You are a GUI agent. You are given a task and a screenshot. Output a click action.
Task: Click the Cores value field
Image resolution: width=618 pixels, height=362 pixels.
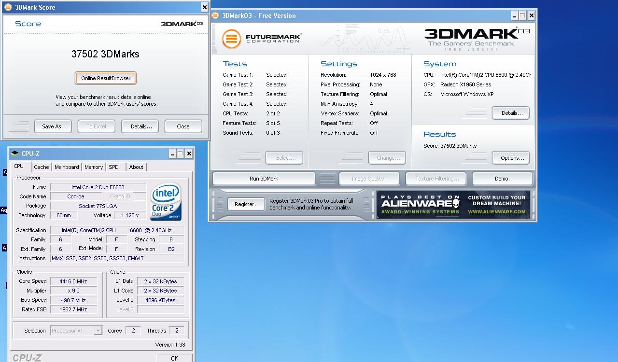point(133,331)
